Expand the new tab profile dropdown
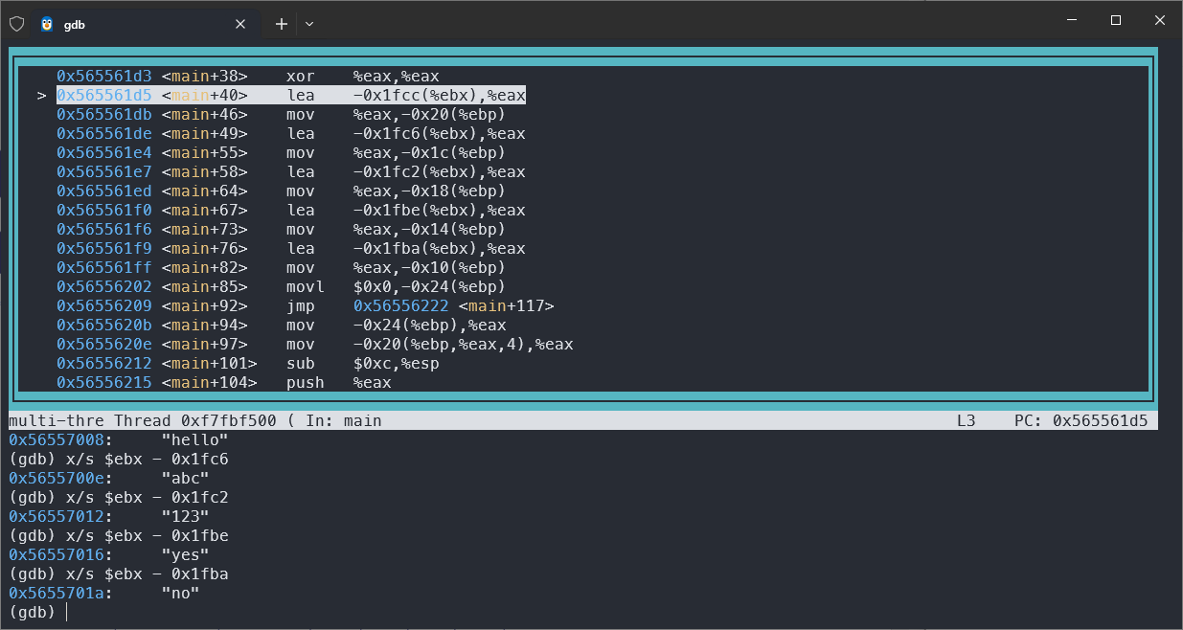This screenshot has width=1183, height=630. point(308,24)
